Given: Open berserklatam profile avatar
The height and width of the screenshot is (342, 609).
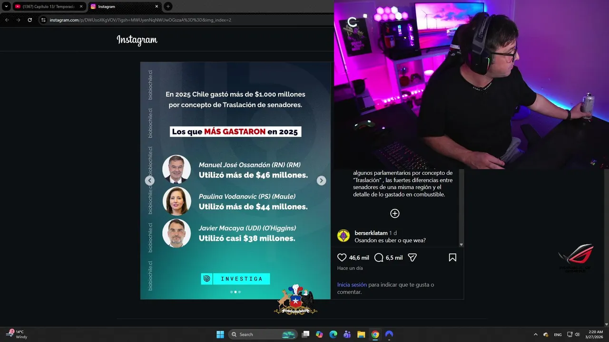Looking at the screenshot, I should pyautogui.click(x=344, y=236).
